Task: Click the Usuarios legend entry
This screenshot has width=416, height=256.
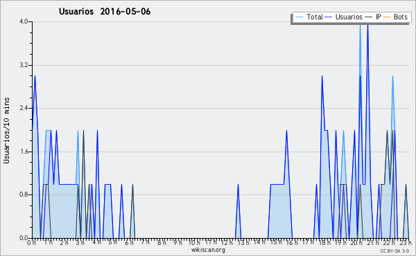Action: 344,17
